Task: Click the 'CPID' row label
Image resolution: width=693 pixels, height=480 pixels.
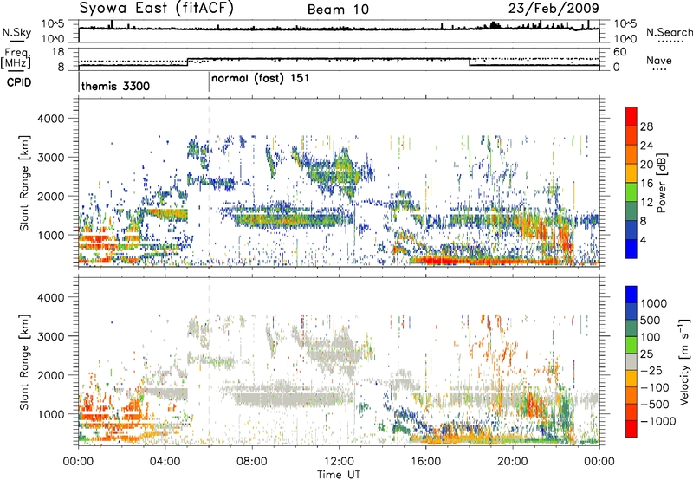Action: click(x=19, y=82)
